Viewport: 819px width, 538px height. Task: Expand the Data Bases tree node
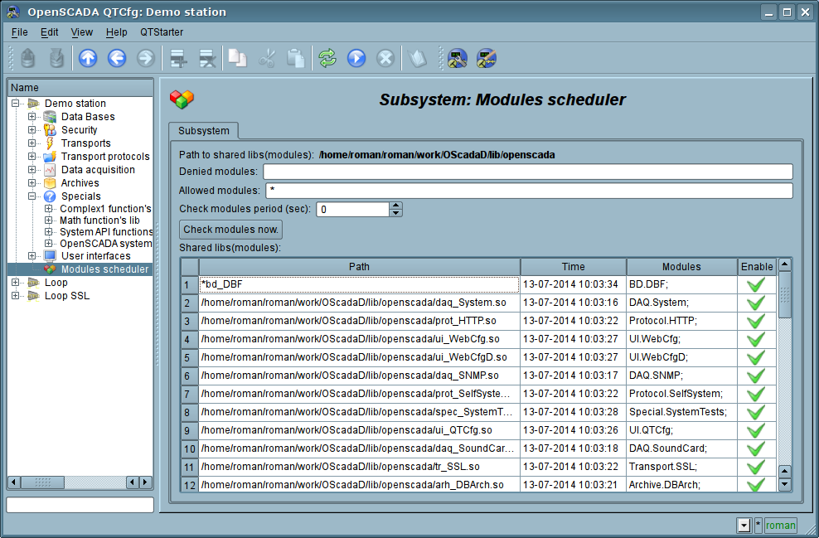click(x=31, y=117)
